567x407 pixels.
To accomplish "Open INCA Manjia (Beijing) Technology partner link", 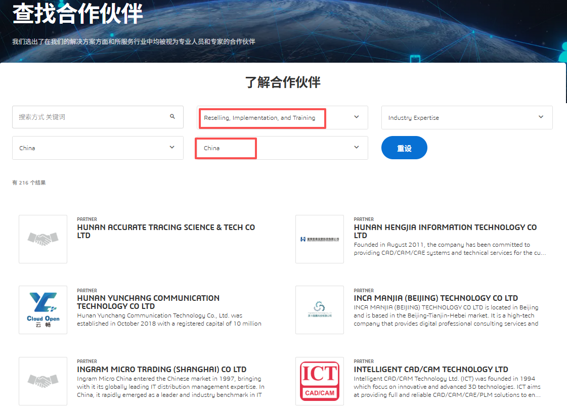I will (x=435, y=298).
